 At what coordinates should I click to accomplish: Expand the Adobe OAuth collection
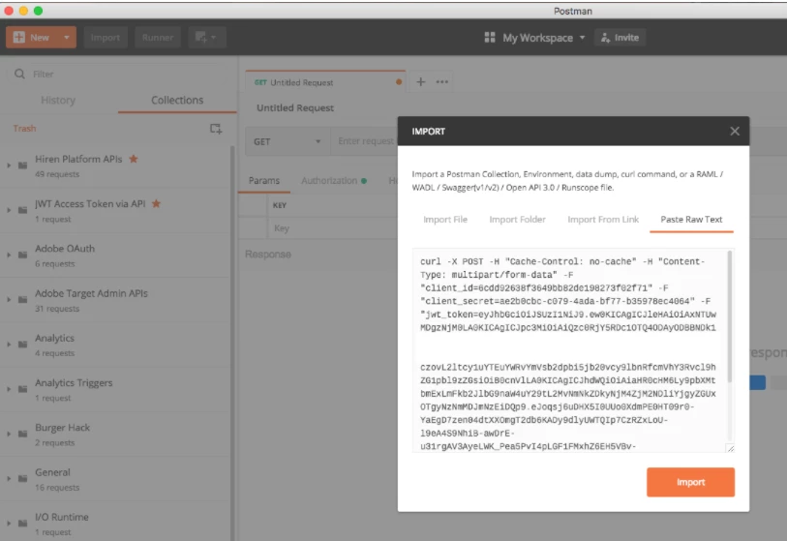click(9, 255)
